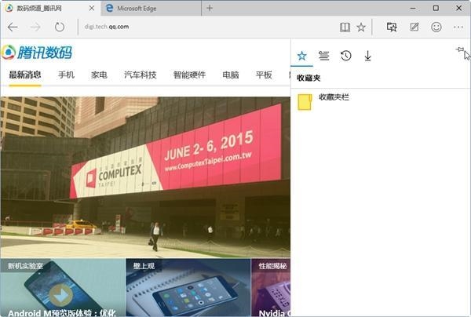
Task: Click the address bar showing digi.tech.qq.com
Action: pyautogui.click(x=207, y=27)
